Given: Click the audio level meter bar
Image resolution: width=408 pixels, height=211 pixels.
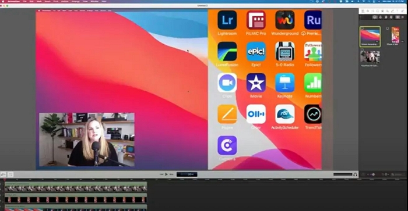Looking at the screenshot, I should [343, 174].
